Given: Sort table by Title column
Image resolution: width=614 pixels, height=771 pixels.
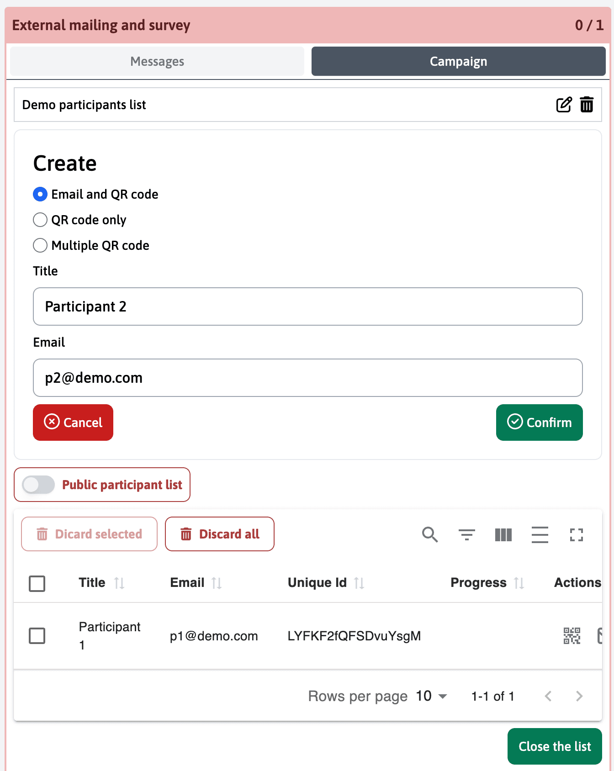Looking at the screenshot, I should pos(119,583).
